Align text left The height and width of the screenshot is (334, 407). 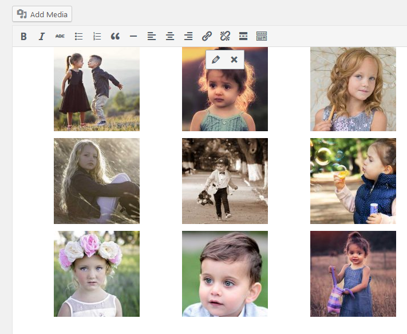pyautogui.click(x=152, y=37)
